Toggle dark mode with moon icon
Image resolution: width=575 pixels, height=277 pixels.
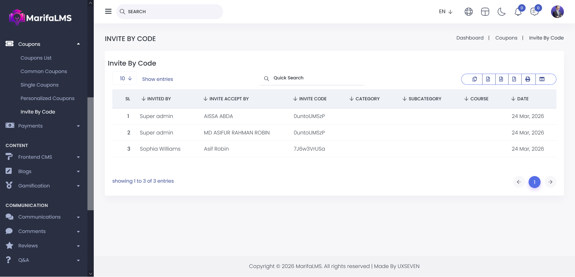pos(501,12)
